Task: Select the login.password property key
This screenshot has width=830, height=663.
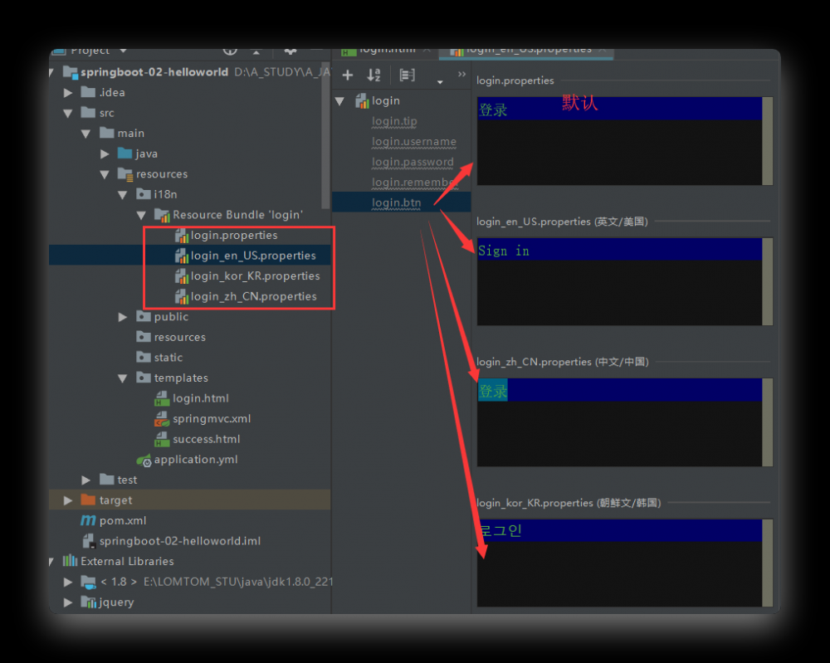Action: click(413, 162)
